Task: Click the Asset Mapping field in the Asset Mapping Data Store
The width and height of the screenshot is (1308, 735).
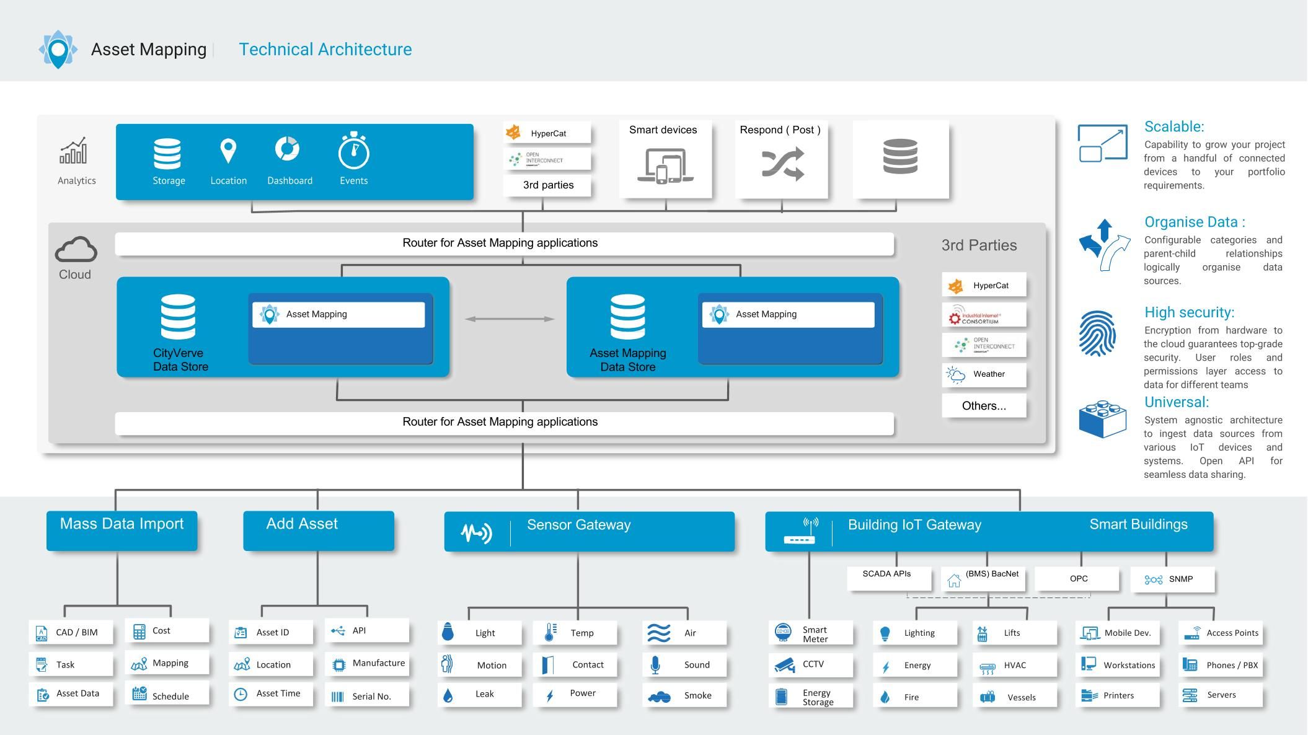Action: pyautogui.click(x=788, y=315)
